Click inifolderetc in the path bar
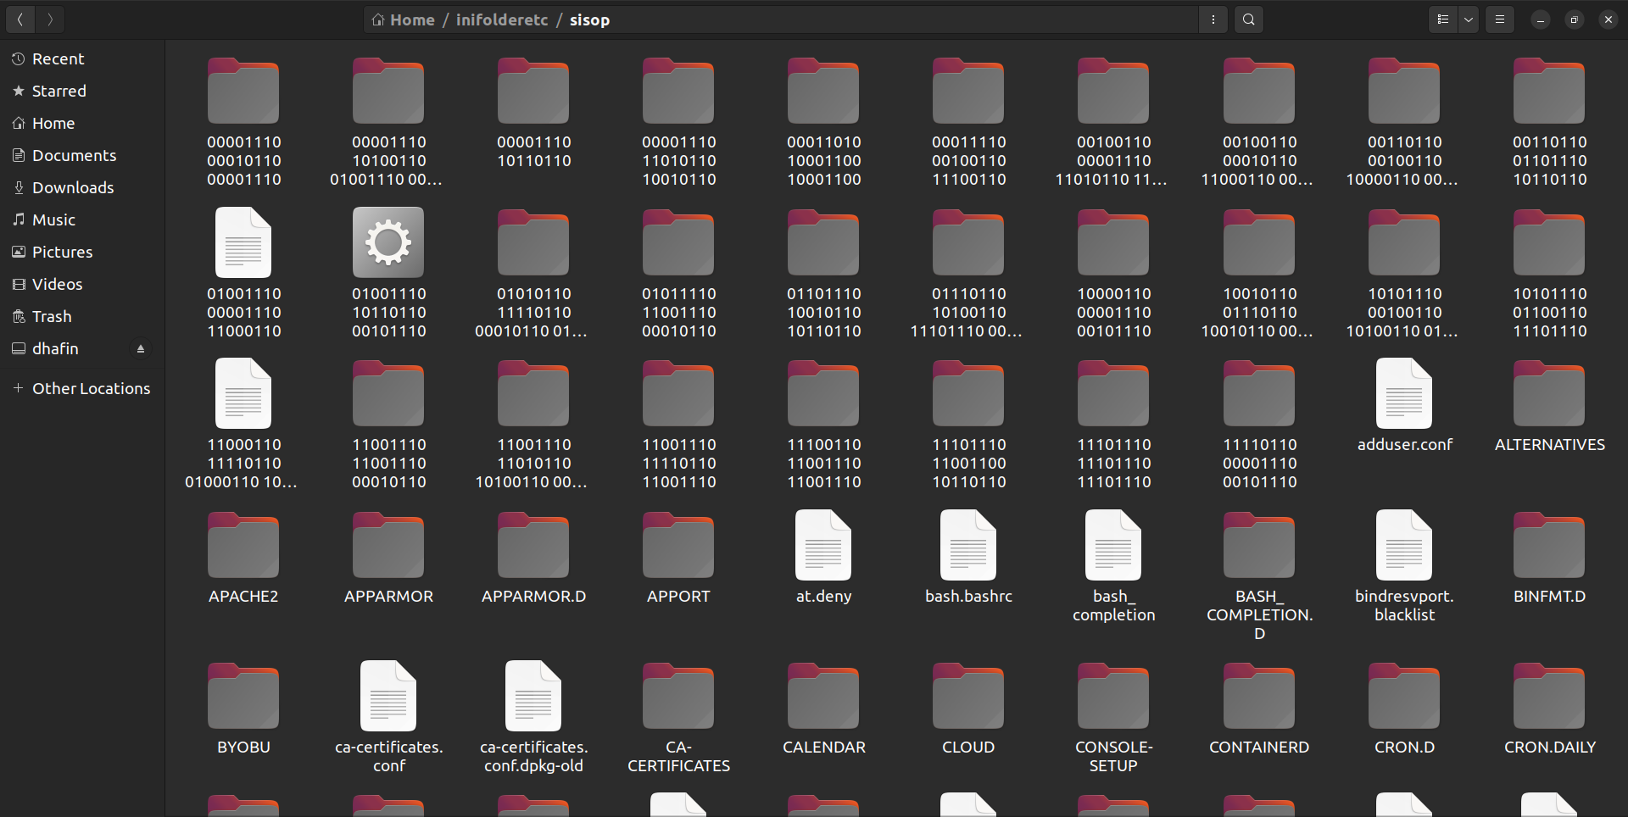Viewport: 1628px width, 817px height. click(x=502, y=19)
